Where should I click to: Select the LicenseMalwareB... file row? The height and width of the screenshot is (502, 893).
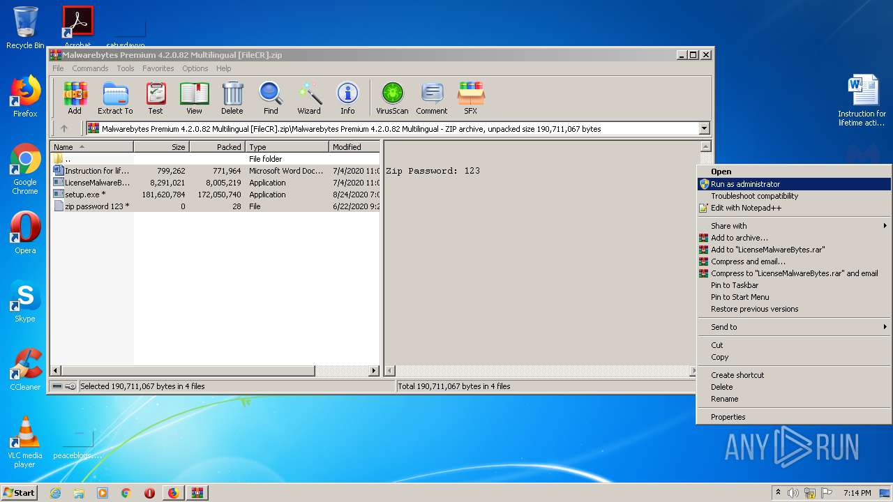pos(216,183)
